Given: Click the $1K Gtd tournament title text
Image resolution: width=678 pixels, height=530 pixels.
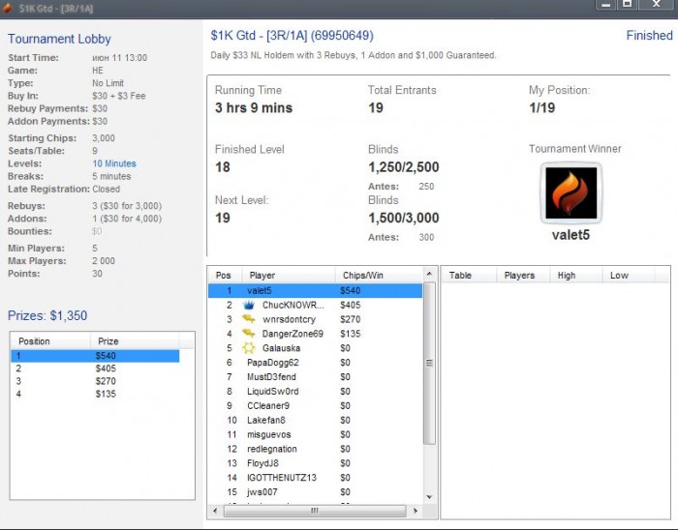Looking at the screenshot, I should pos(292,36).
